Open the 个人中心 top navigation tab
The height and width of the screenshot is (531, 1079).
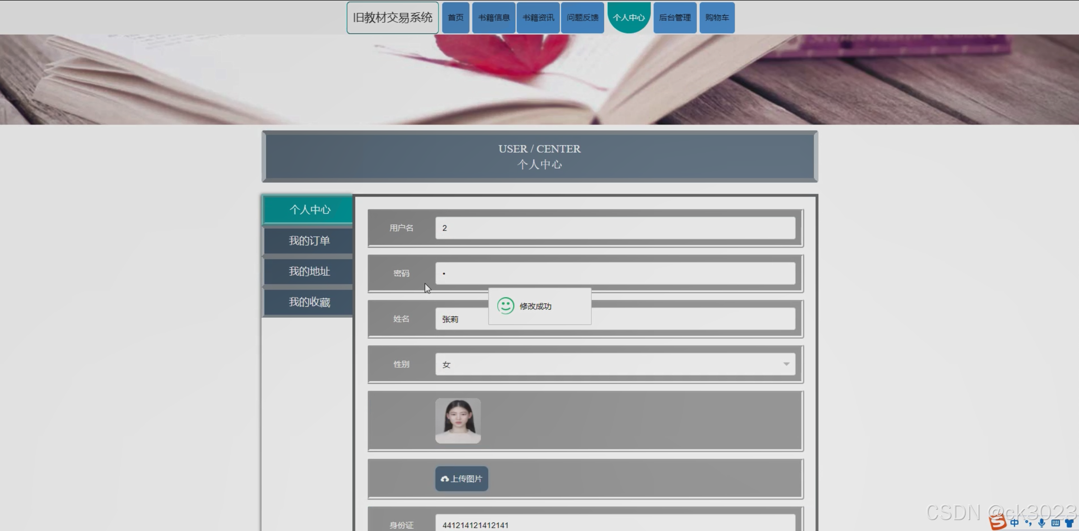[629, 18]
